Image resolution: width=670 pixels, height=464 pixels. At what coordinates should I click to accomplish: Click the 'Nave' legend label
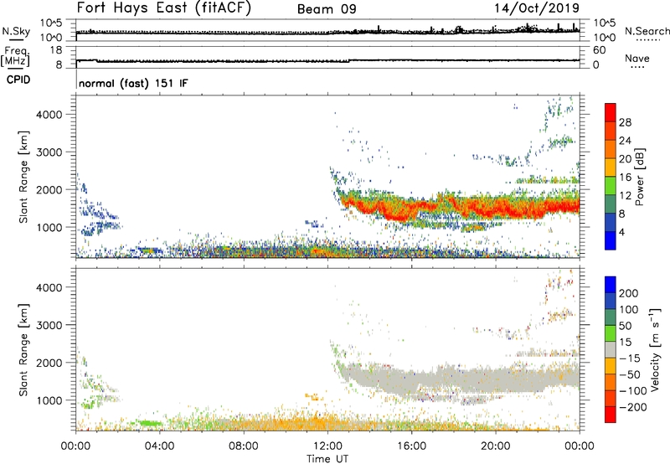[636, 58]
